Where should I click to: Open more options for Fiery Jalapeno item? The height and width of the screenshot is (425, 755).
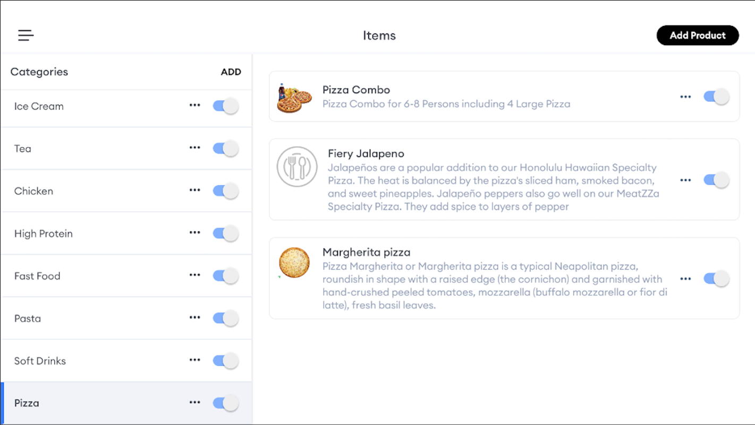[685, 180]
